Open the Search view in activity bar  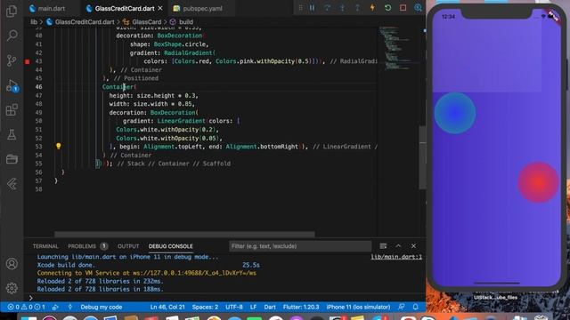coord(12,36)
